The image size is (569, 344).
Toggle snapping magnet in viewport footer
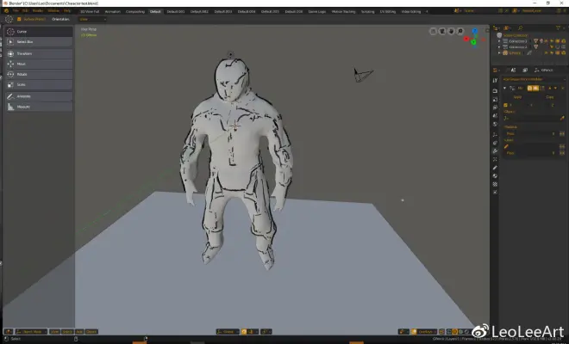coord(244,332)
